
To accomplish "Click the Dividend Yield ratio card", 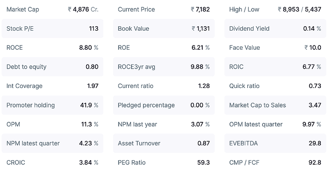I will coord(275,29).
